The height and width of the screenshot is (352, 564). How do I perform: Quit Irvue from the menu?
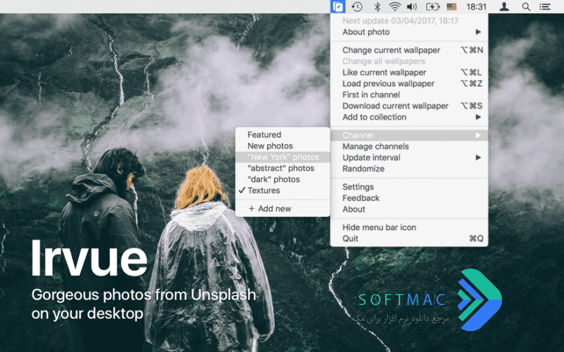tap(409, 239)
